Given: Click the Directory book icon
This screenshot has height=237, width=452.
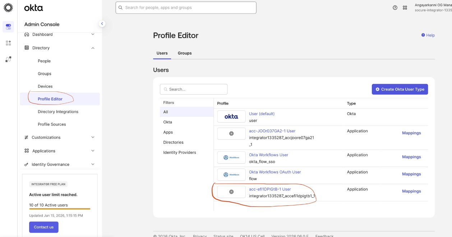Looking at the screenshot, I should pyautogui.click(x=27, y=48).
